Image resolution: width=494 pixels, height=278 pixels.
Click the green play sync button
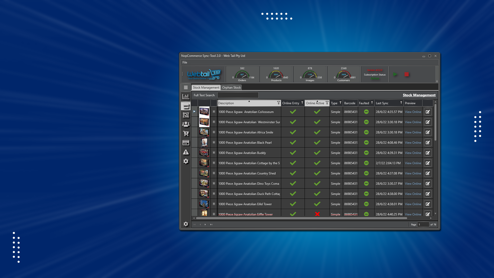click(x=395, y=74)
